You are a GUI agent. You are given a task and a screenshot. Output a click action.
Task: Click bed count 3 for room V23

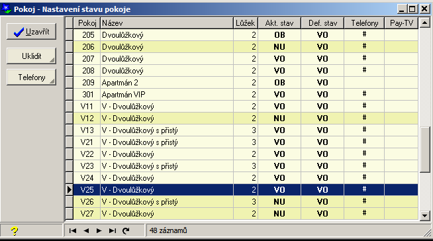[246, 166]
